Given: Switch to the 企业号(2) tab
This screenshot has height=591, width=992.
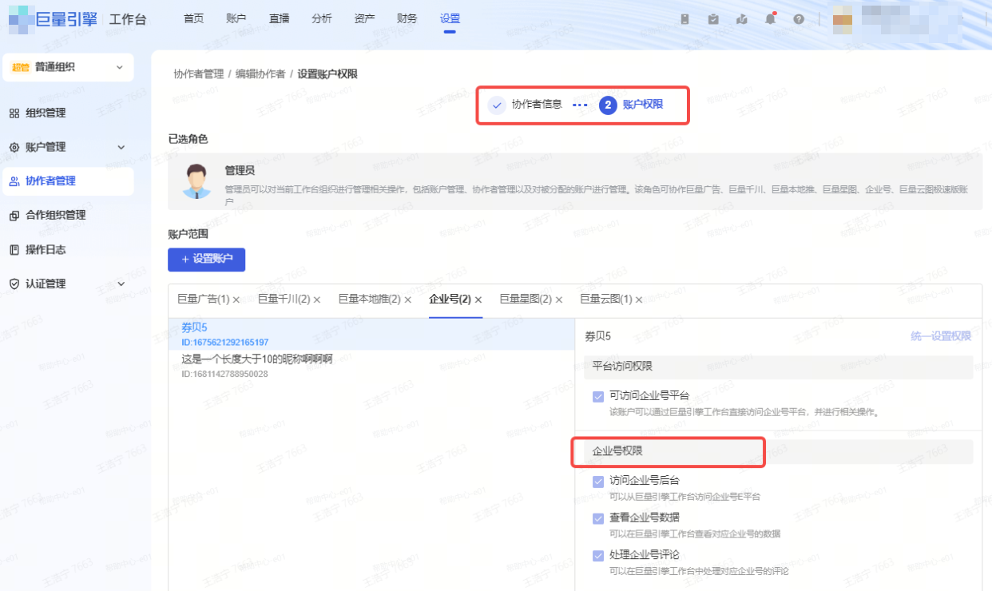Looking at the screenshot, I should [450, 299].
